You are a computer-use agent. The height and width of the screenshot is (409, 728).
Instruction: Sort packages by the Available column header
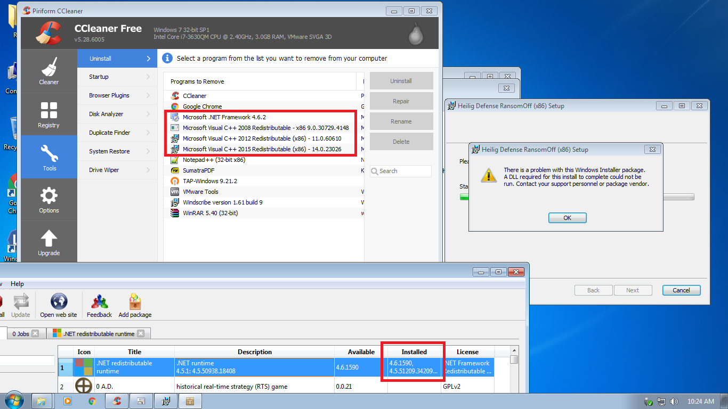361,351
